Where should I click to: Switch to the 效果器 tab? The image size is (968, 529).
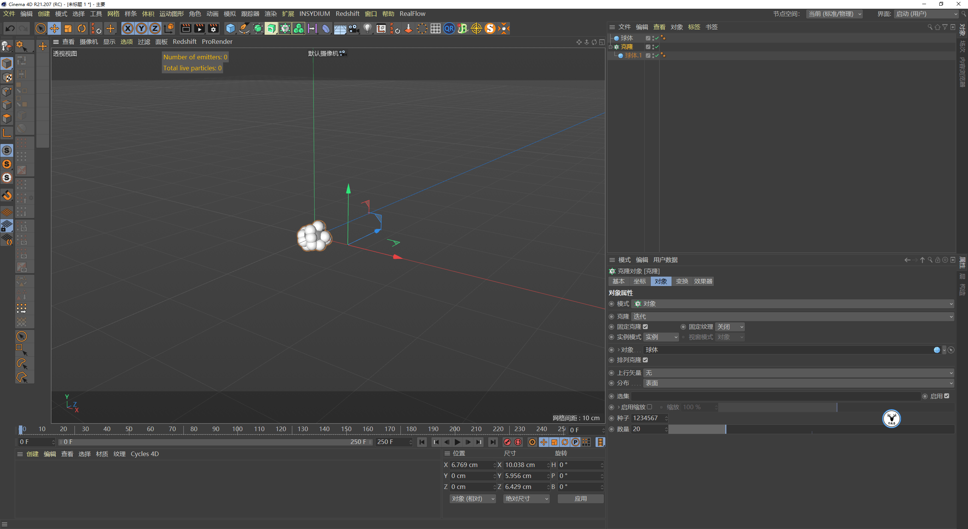pos(703,281)
